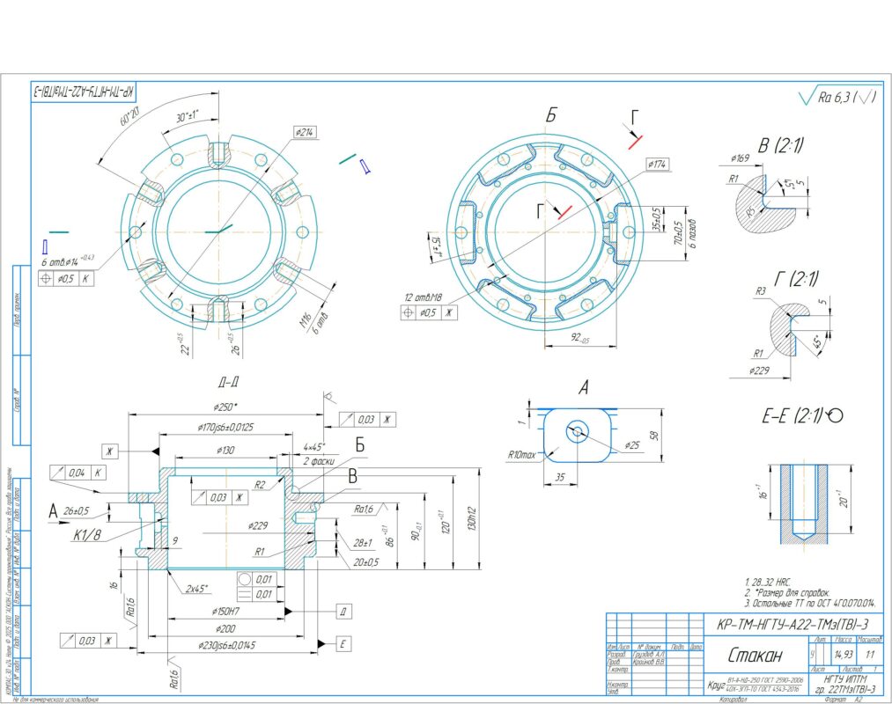
Task: Select the 'М16 6 отв' thread callout
Action: click(x=313, y=322)
